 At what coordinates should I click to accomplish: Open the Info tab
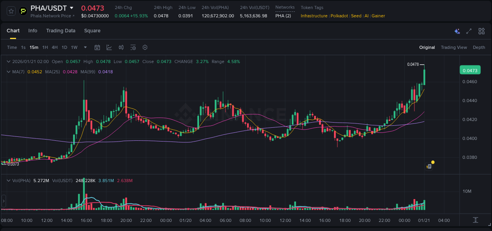[x=33, y=31]
